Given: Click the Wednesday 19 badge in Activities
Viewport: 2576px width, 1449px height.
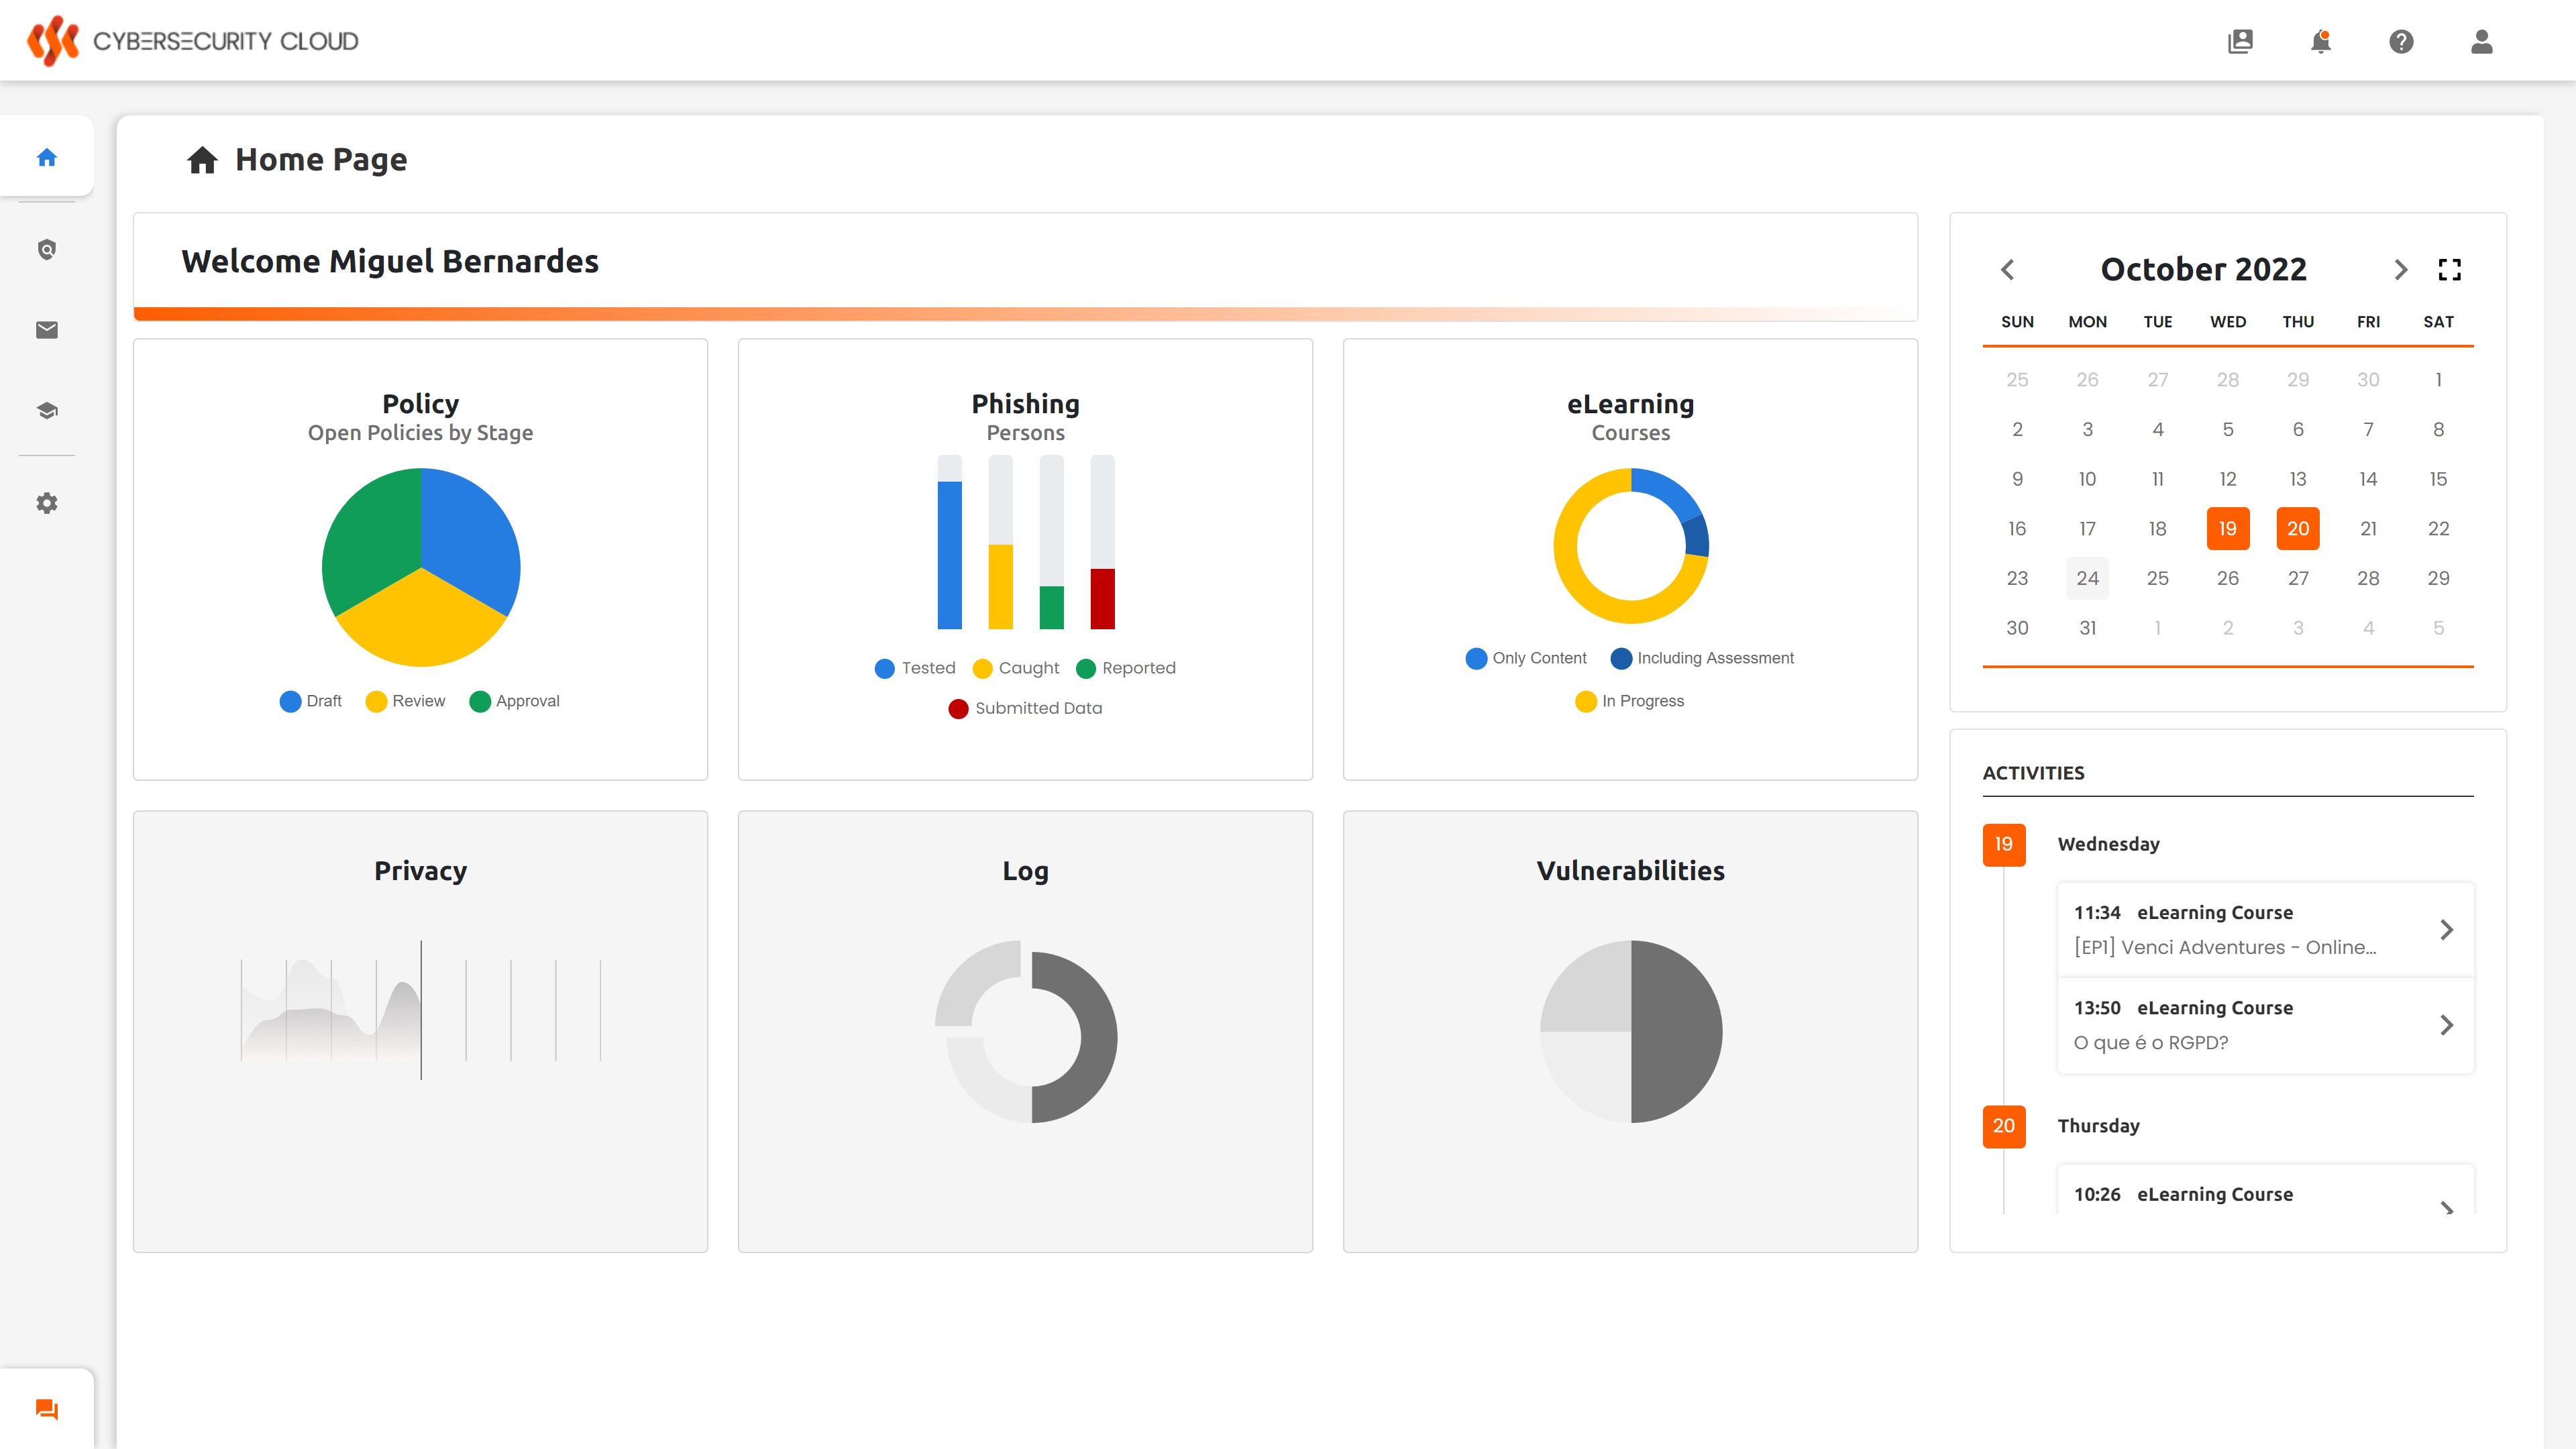Looking at the screenshot, I should (x=2003, y=844).
